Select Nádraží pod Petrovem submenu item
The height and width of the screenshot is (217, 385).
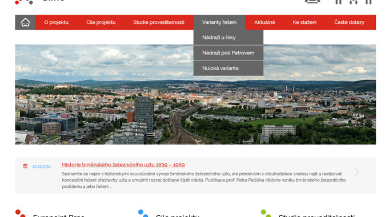228,53
